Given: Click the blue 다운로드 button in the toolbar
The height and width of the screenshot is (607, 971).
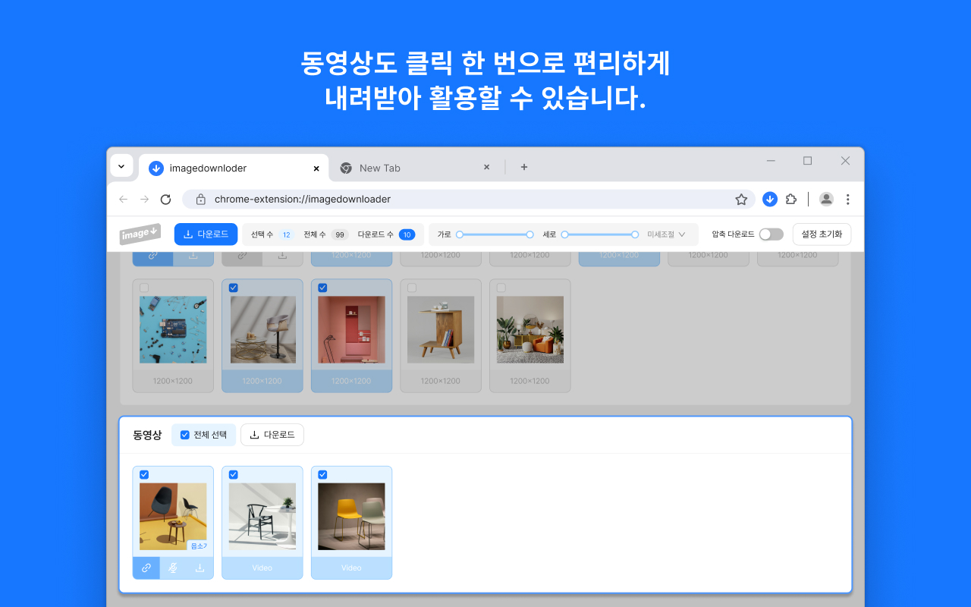Looking at the screenshot, I should pyautogui.click(x=206, y=234).
